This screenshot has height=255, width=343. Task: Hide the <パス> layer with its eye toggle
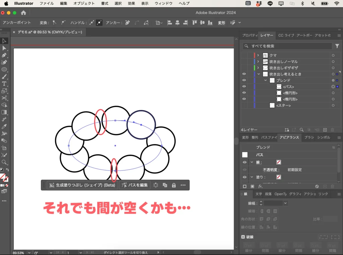pos(244,86)
